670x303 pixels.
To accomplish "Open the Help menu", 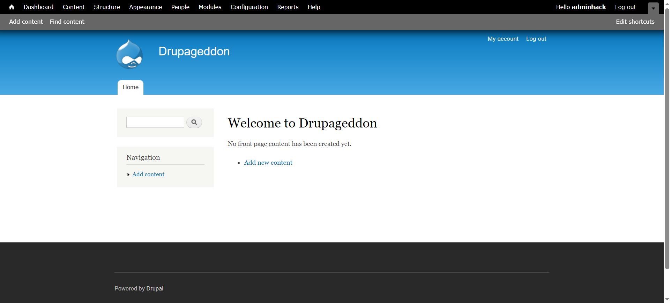I will coord(314,7).
